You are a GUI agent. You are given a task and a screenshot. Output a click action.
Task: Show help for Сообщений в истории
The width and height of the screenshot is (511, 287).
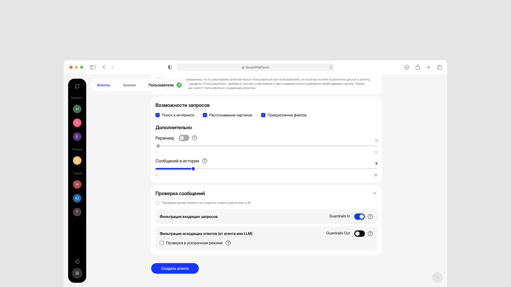(x=205, y=161)
